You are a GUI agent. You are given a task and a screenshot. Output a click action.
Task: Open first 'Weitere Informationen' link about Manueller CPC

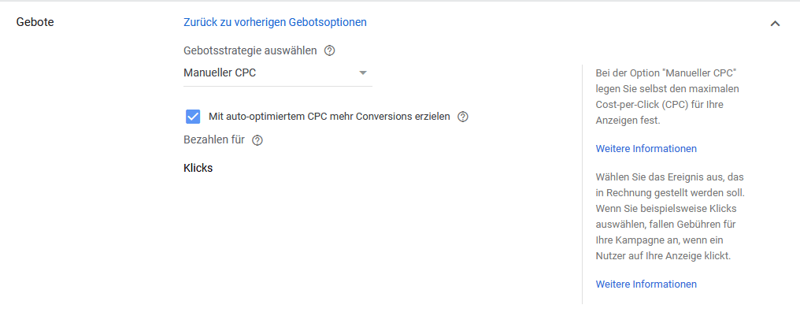646,149
